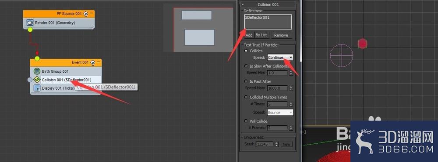The height and width of the screenshot is (162, 438).
Task: Click the PF Source 001 output connector
Action: [30, 30]
